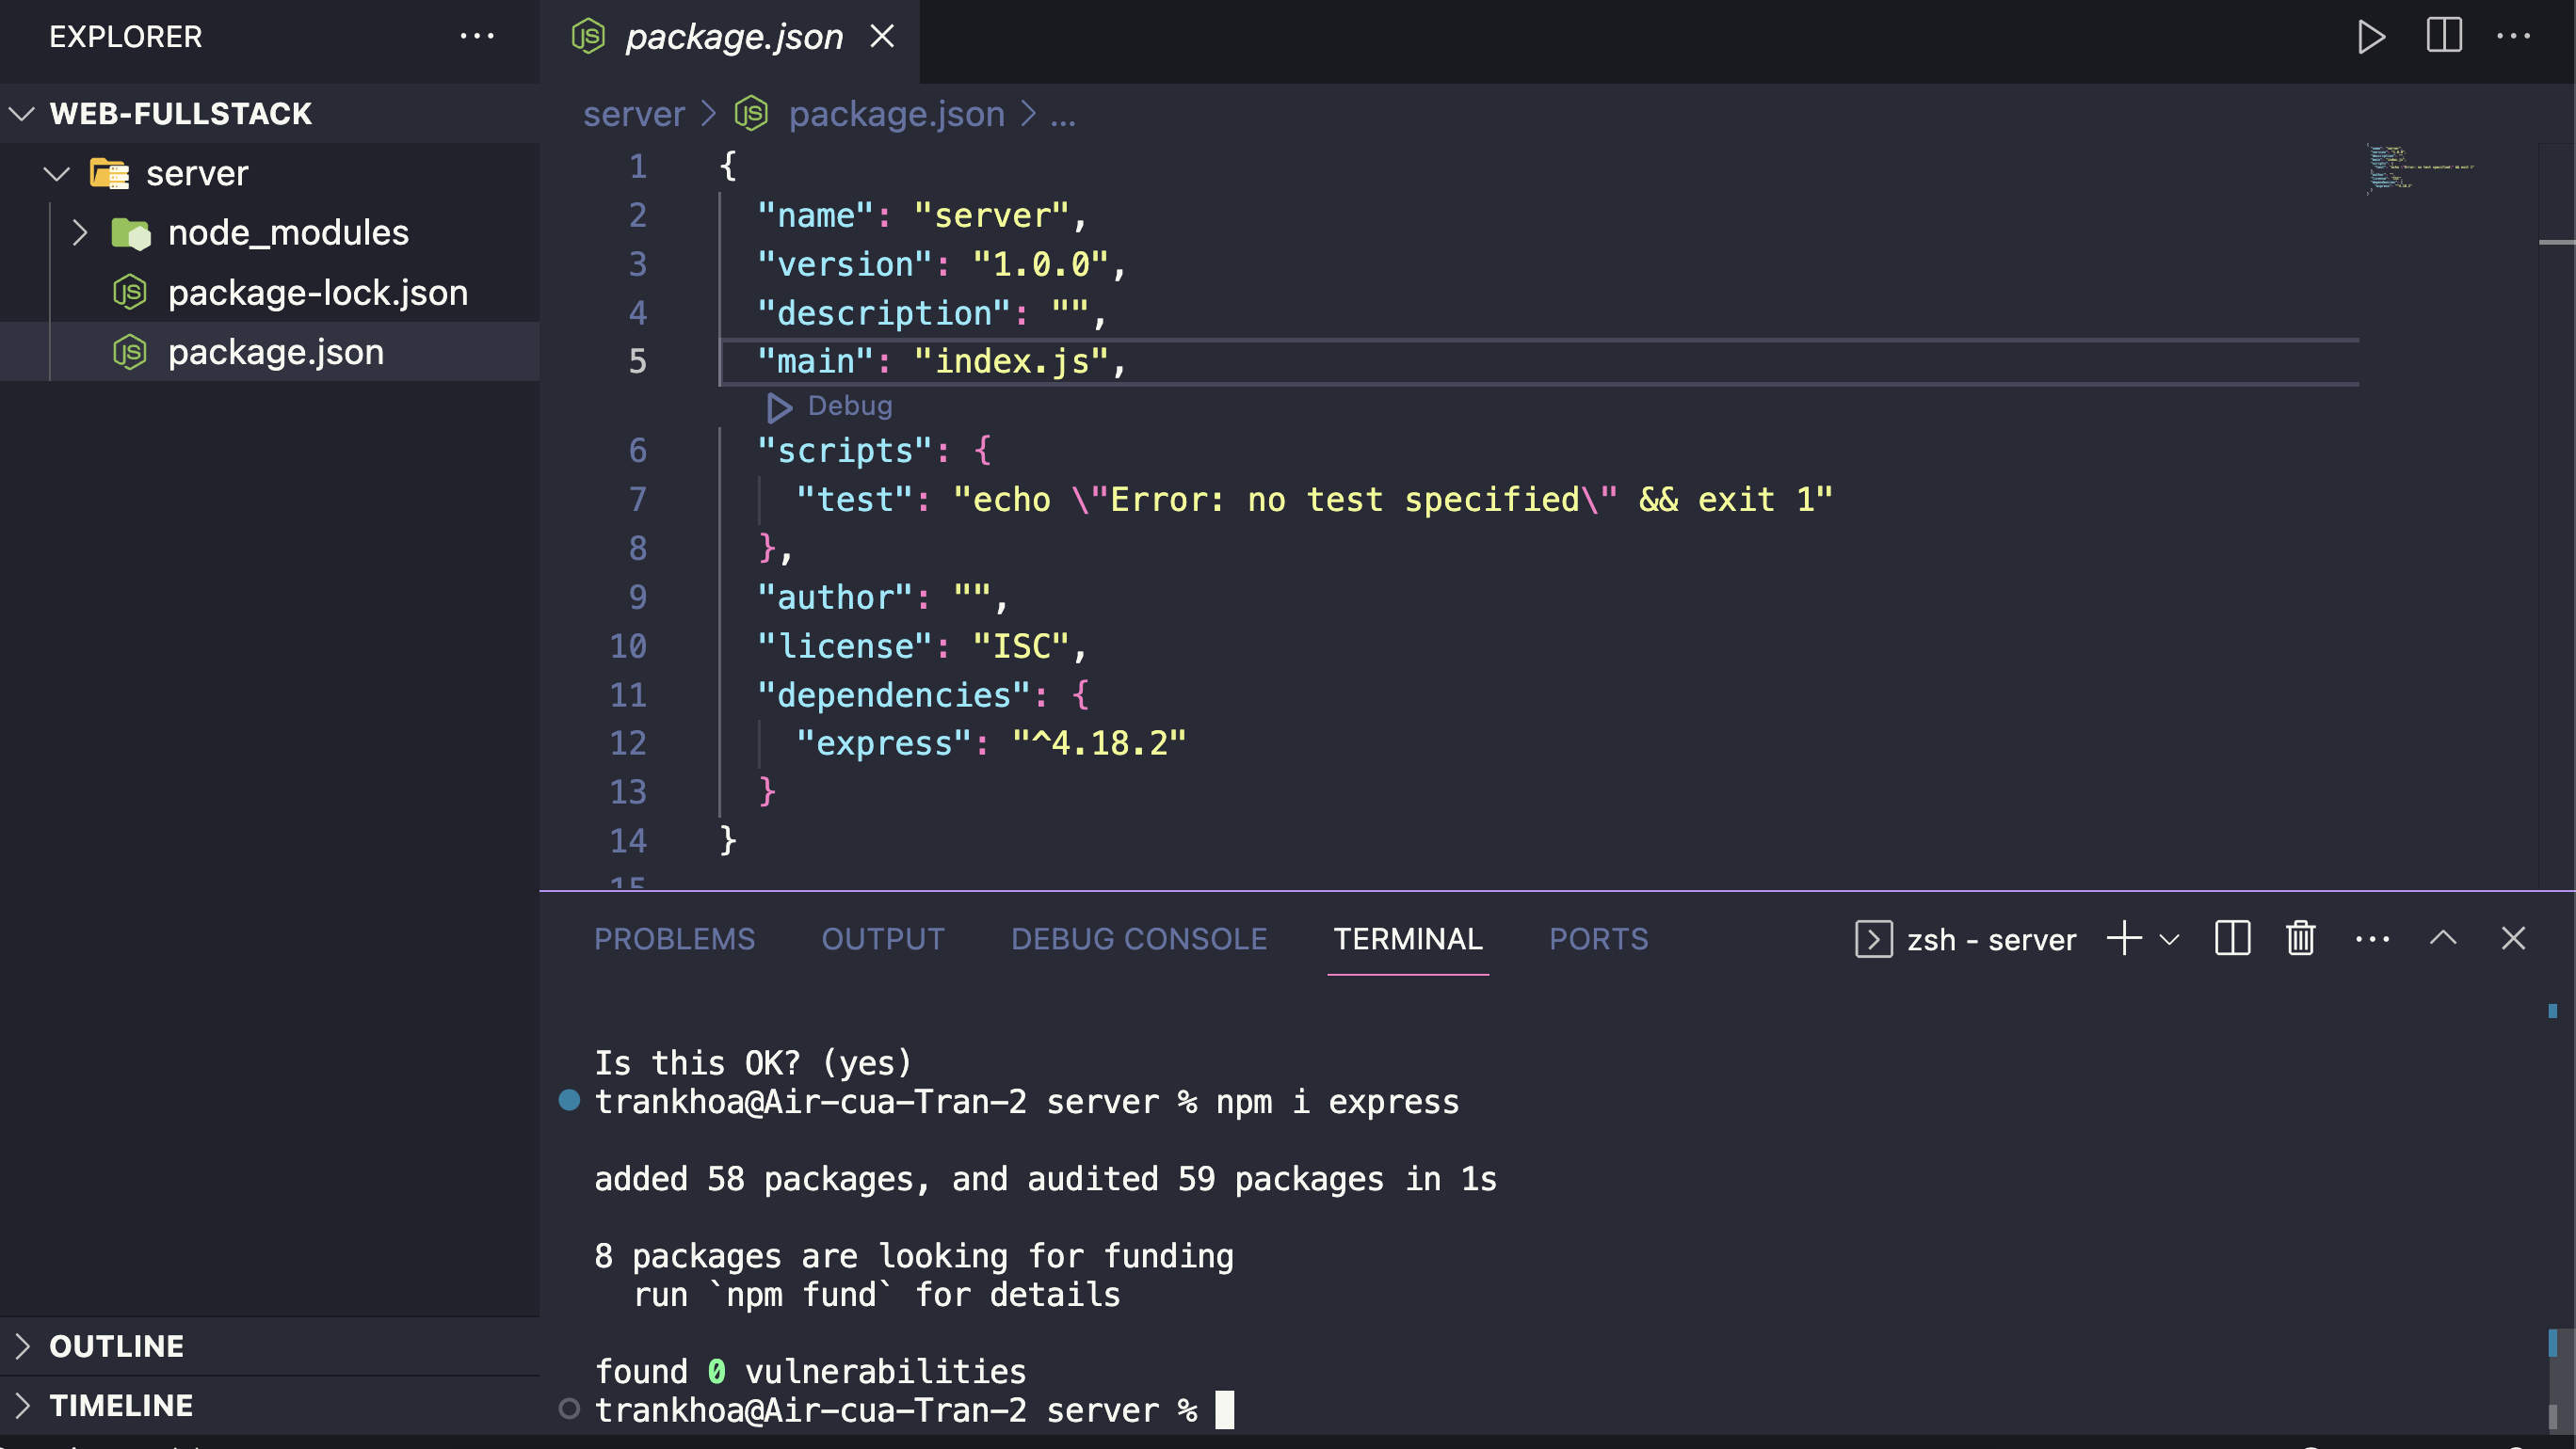Switch to the DEBUG CONSOLE tab
Screen dimensions: 2576x1449
[1138, 938]
